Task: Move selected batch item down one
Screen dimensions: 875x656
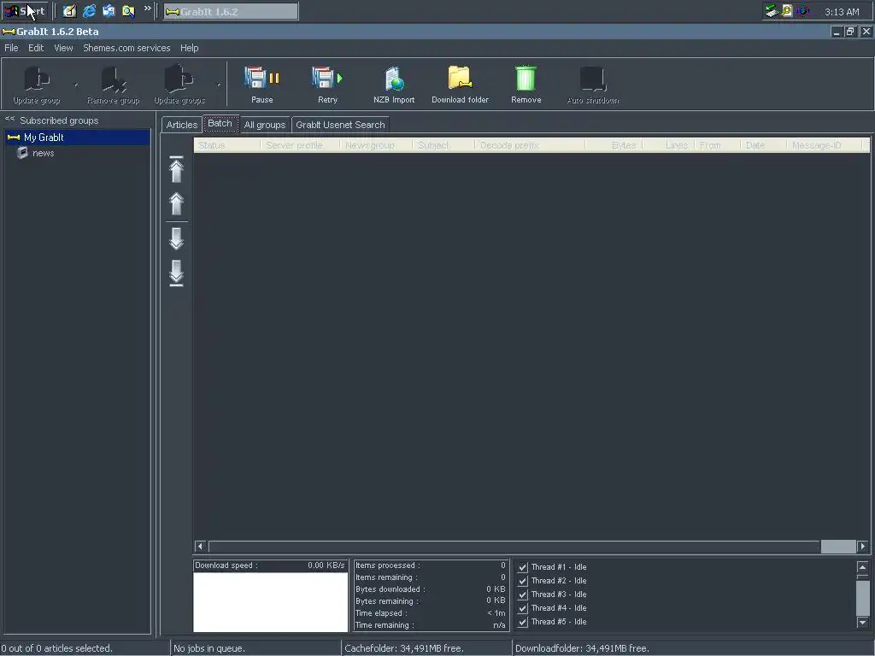Action: click(176, 238)
